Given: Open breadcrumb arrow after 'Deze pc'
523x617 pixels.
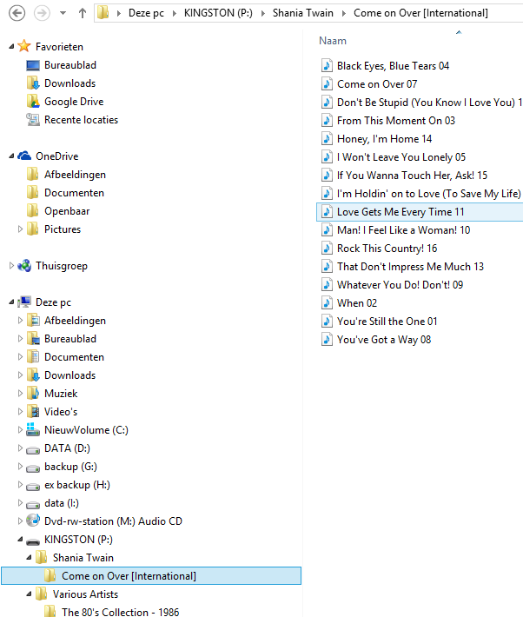Looking at the screenshot, I should coord(174,13).
